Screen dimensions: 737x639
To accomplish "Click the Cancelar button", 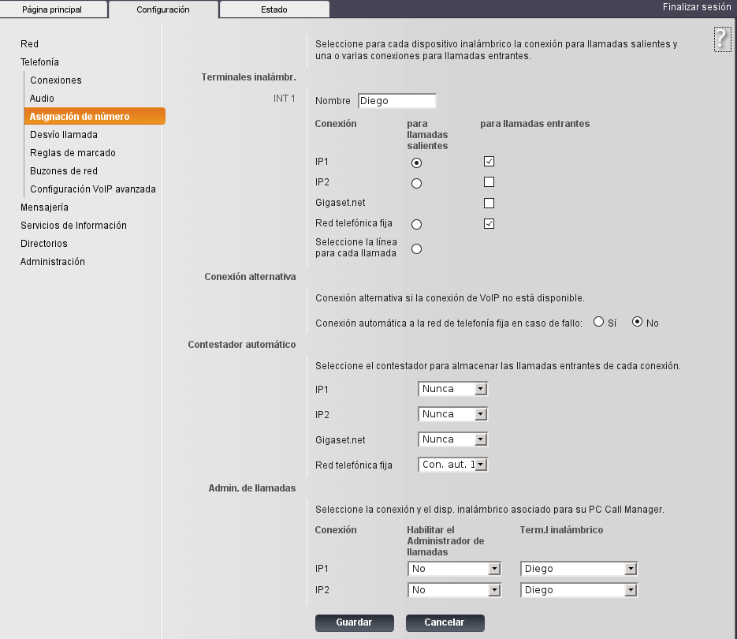I will pyautogui.click(x=445, y=622).
